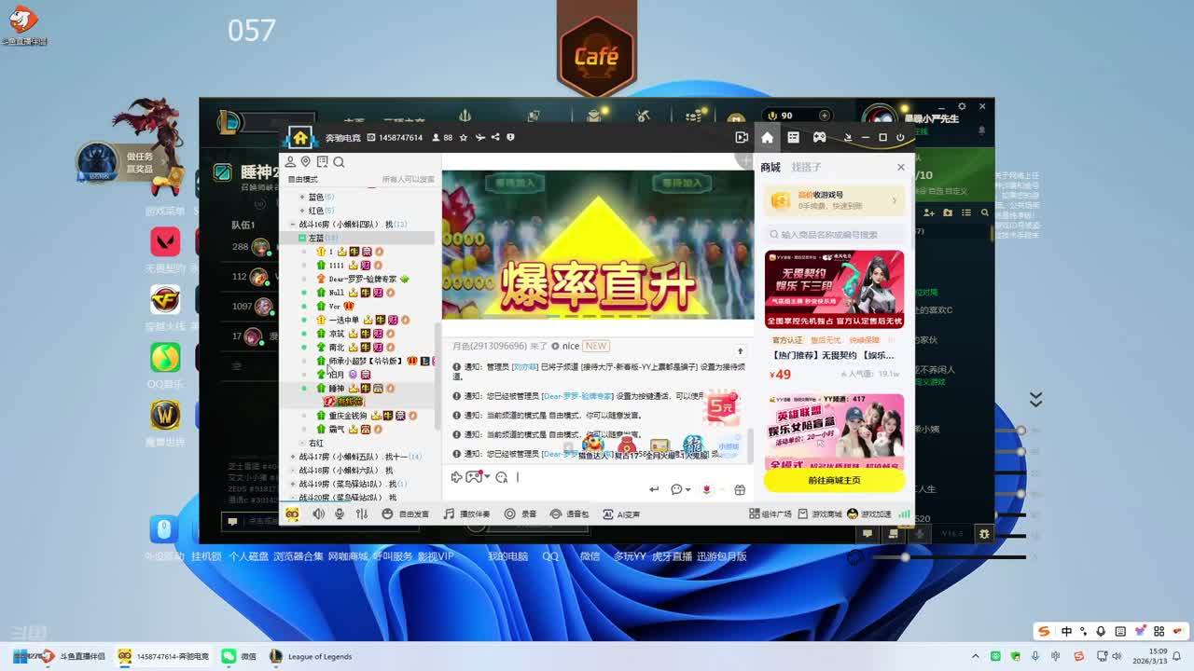Select the 商城 tab
The image size is (1194, 671).
point(771,168)
